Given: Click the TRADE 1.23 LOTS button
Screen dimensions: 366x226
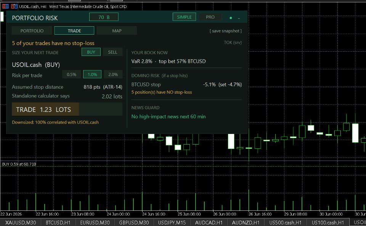Looking at the screenshot, I should tap(45, 109).
